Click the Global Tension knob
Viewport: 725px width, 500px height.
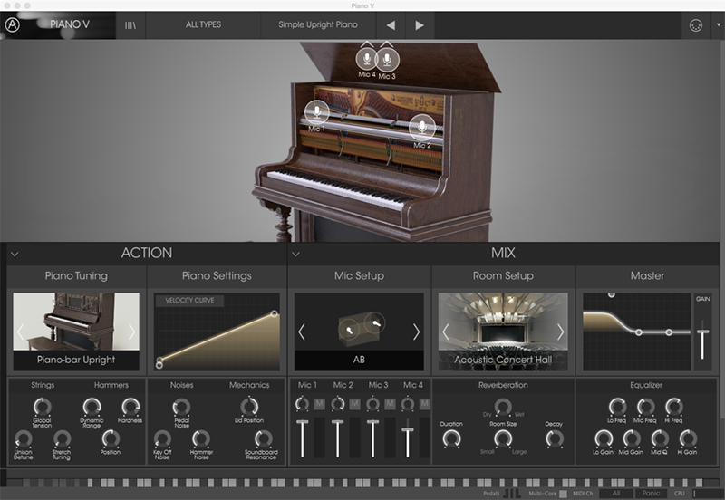[x=42, y=407]
